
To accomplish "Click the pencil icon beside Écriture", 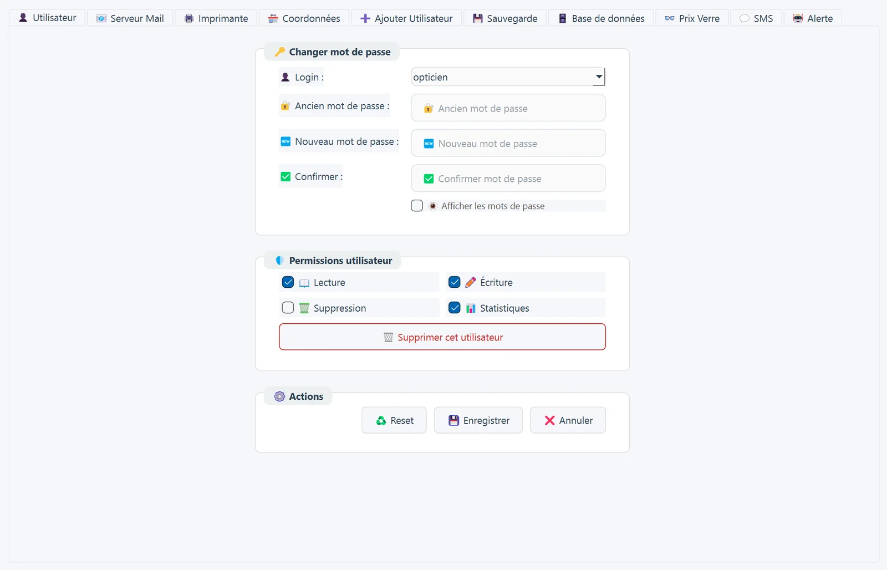I will click(x=470, y=282).
